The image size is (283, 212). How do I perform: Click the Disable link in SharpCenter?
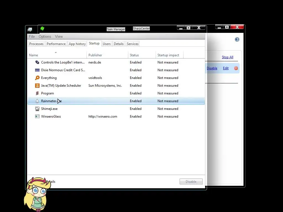pos(212,68)
